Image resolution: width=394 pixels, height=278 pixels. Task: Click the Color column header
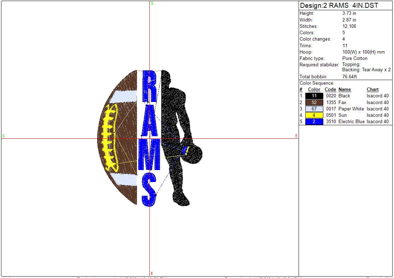tap(314, 90)
